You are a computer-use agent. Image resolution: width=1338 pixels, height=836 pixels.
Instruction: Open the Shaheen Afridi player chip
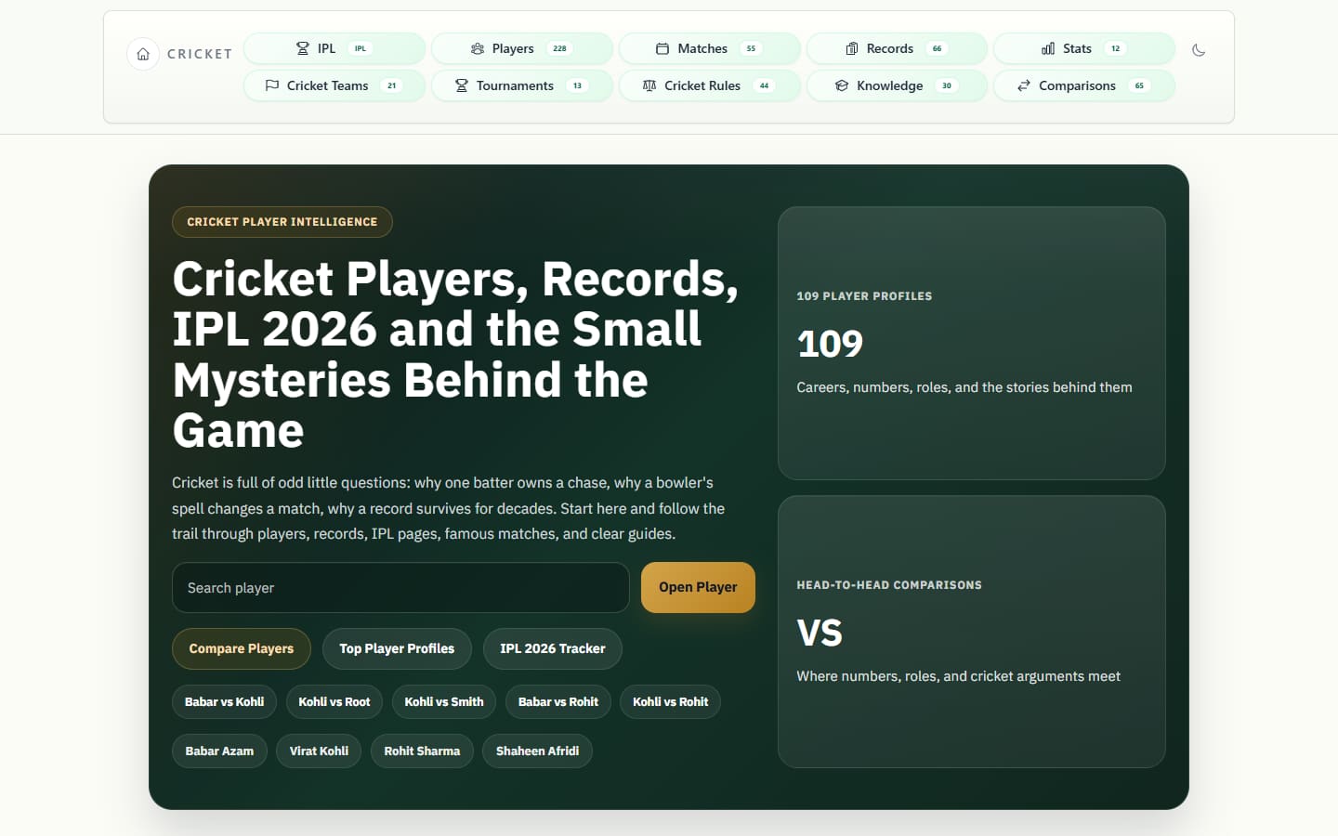537,751
